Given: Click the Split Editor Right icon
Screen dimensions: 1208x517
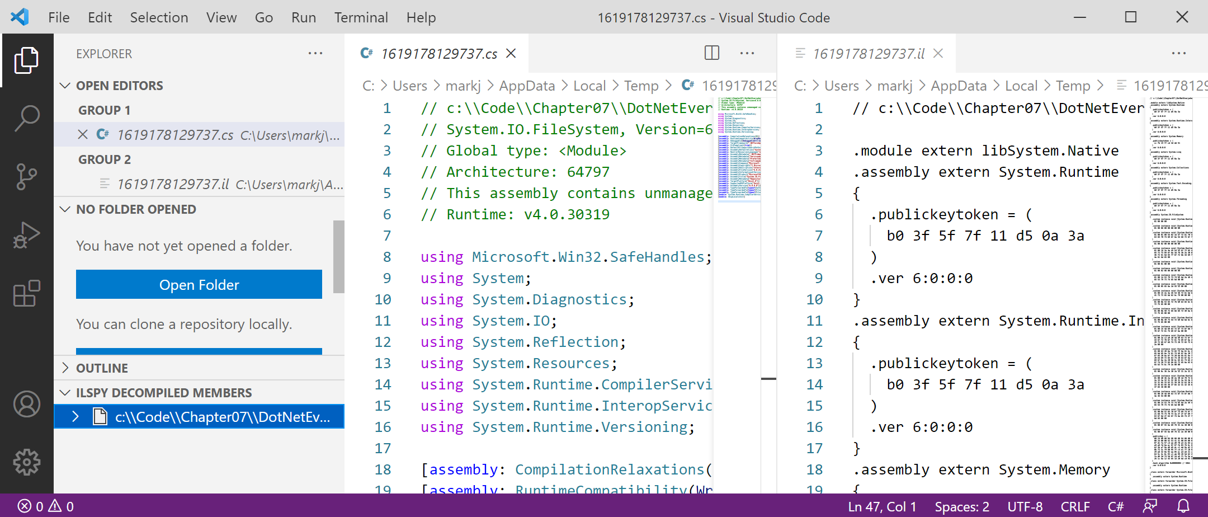Looking at the screenshot, I should (711, 53).
